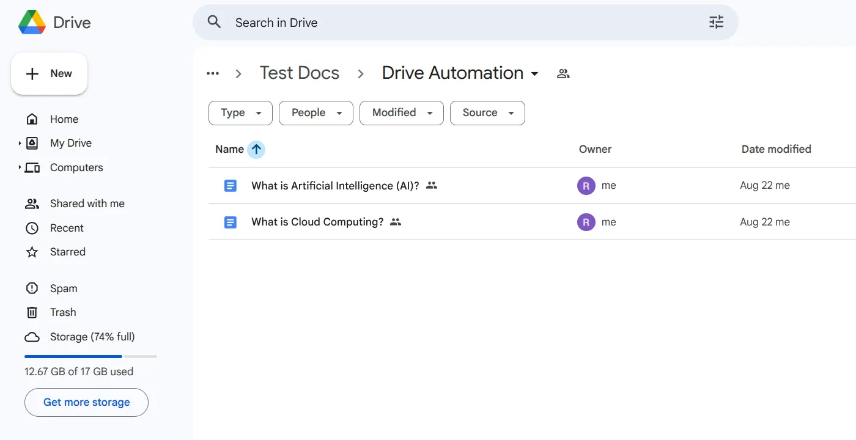Open the Type filter dropdown
This screenshot has width=856, height=440.
(x=240, y=112)
